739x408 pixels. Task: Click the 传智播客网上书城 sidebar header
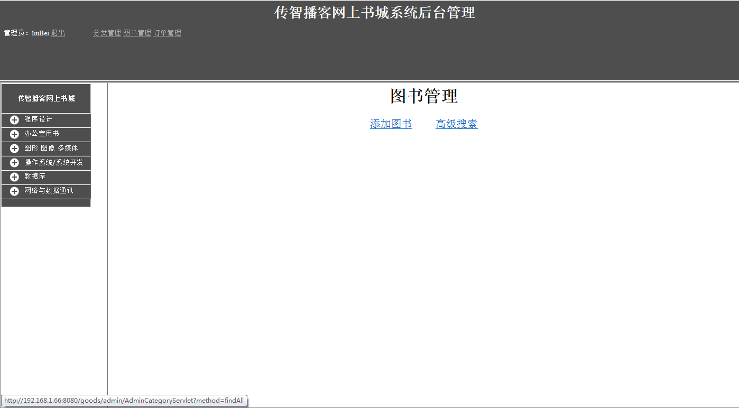47,99
